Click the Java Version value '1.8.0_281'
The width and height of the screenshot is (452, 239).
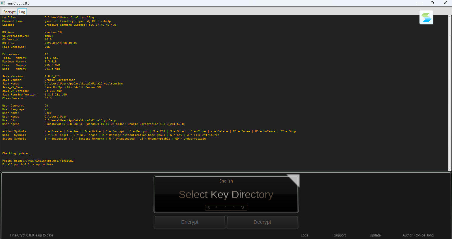[52, 76]
